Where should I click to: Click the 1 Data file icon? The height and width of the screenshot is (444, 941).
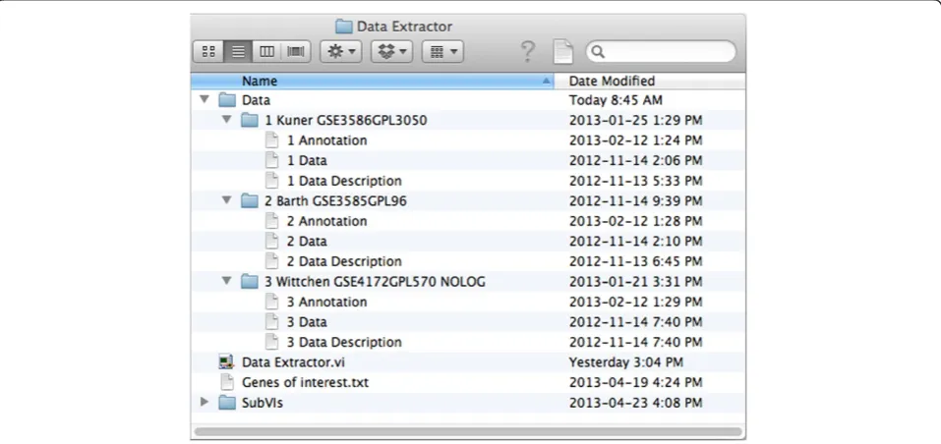click(271, 160)
